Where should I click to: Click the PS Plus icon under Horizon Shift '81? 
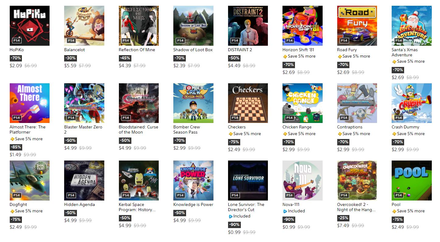(285, 56)
